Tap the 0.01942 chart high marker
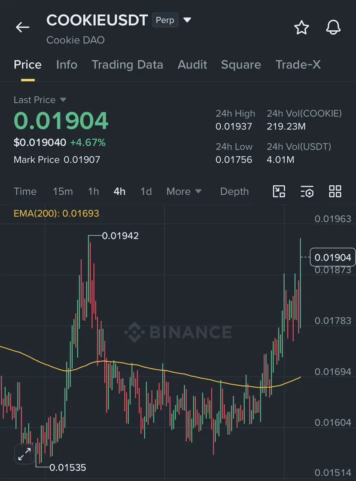This screenshot has width=356, height=481. click(x=120, y=236)
